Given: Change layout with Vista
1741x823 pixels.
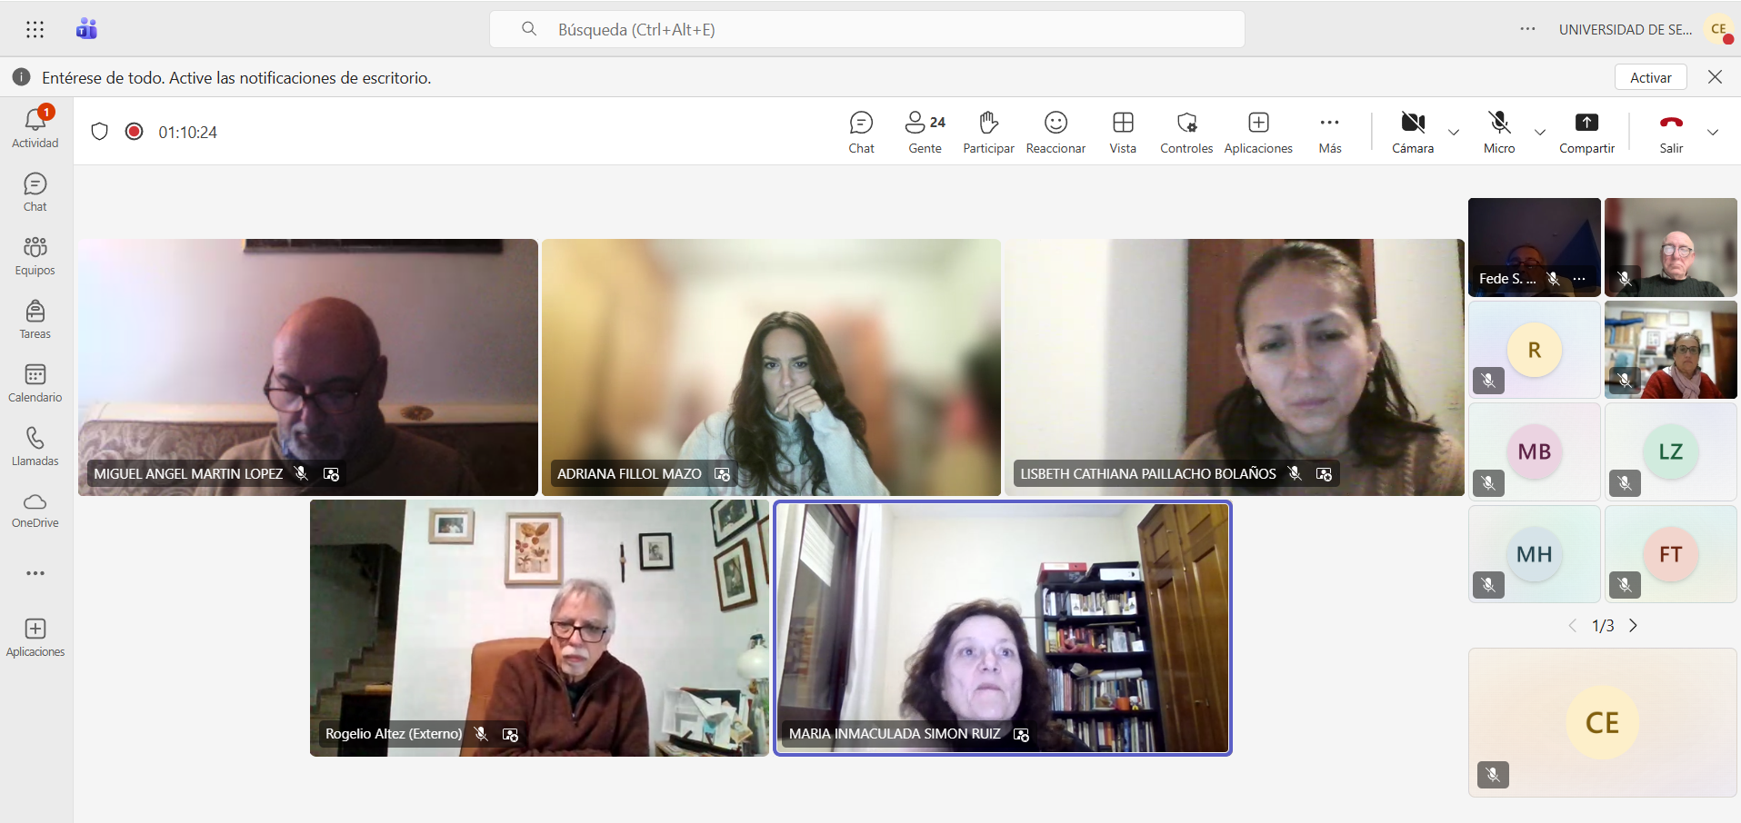Looking at the screenshot, I should 1123,132.
